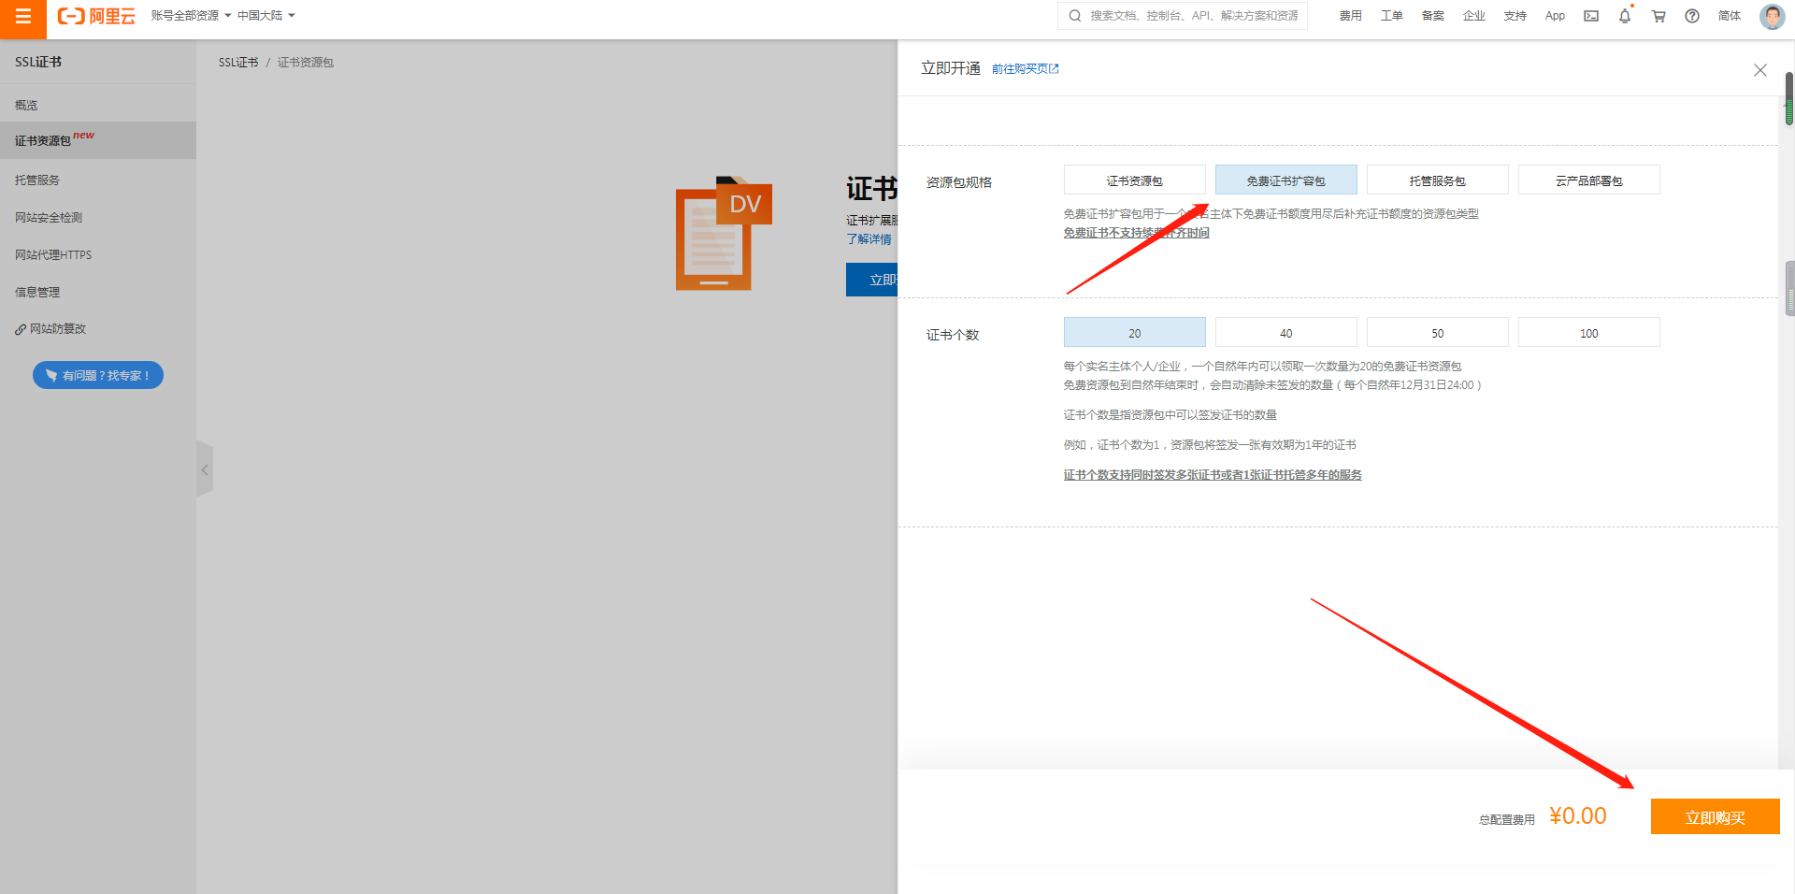Choose 100 certificates quantity
The width and height of the screenshot is (1795, 894).
1588,333
